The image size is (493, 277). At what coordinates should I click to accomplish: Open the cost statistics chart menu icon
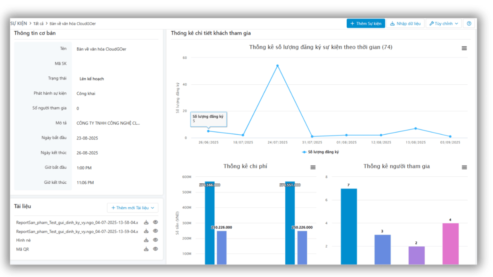313,167
